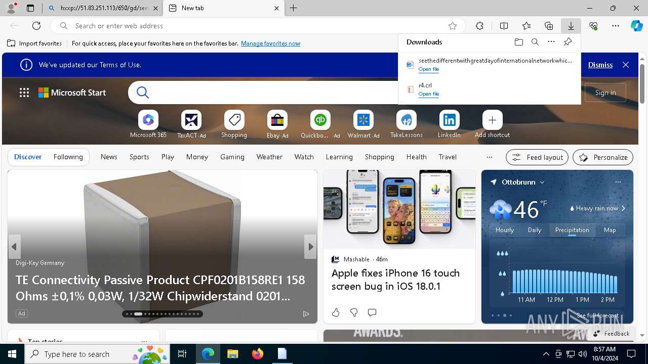Open the Walmart ad shortcut
The image size is (648, 364).
pyautogui.click(x=363, y=124)
